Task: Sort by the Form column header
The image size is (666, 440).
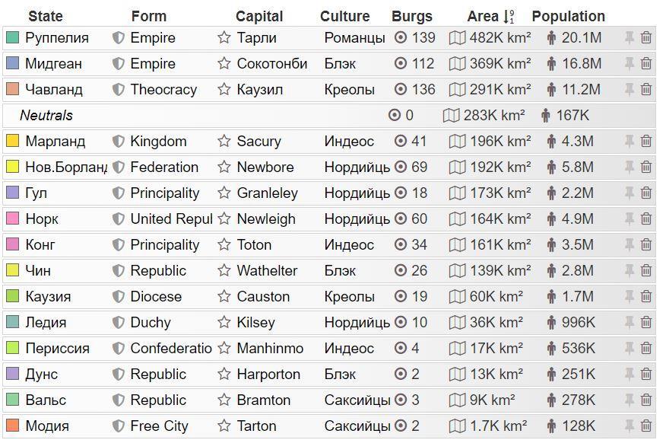Action: coord(148,16)
